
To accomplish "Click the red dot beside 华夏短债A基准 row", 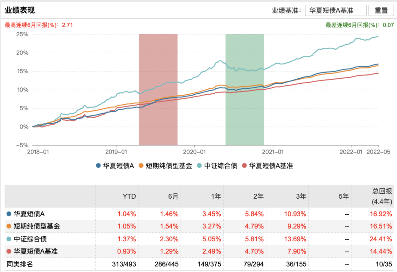I will (x=9, y=251).
